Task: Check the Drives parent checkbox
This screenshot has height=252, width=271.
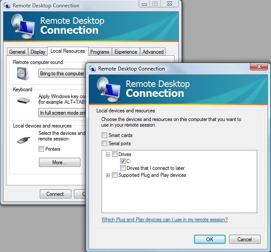Action: (x=115, y=154)
